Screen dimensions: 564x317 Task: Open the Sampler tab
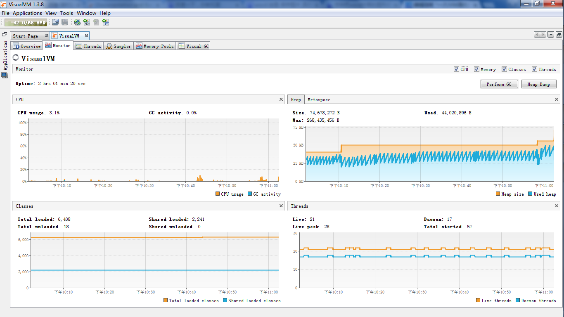(x=118, y=46)
